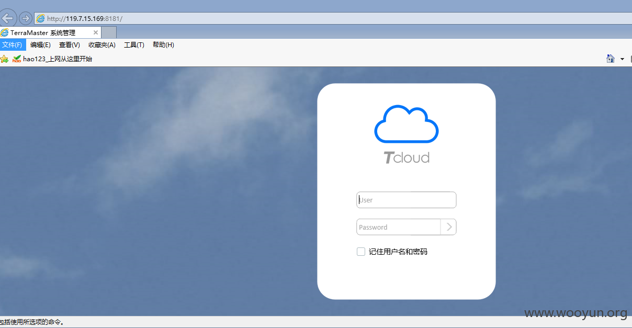The height and width of the screenshot is (328, 632).
Task: Open the 帮助(H) menu
Action: (163, 45)
